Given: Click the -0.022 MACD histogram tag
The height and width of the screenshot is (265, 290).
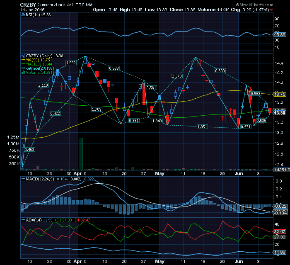Looking at the screenshot, I should point(280,206).
